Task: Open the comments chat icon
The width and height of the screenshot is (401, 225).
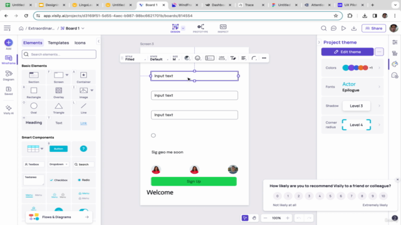Action: pos(333,28)
